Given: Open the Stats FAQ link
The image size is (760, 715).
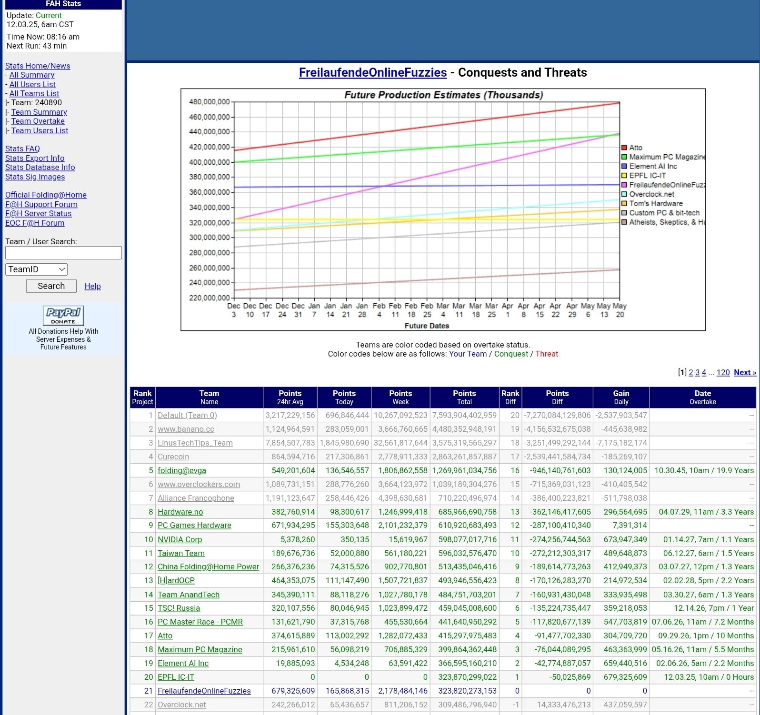Looking at the screenshot, I should (22, 149).
